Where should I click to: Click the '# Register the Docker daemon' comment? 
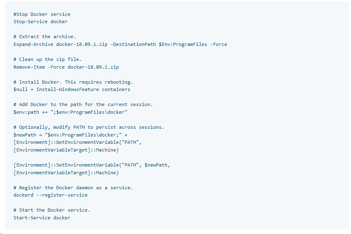73,188
